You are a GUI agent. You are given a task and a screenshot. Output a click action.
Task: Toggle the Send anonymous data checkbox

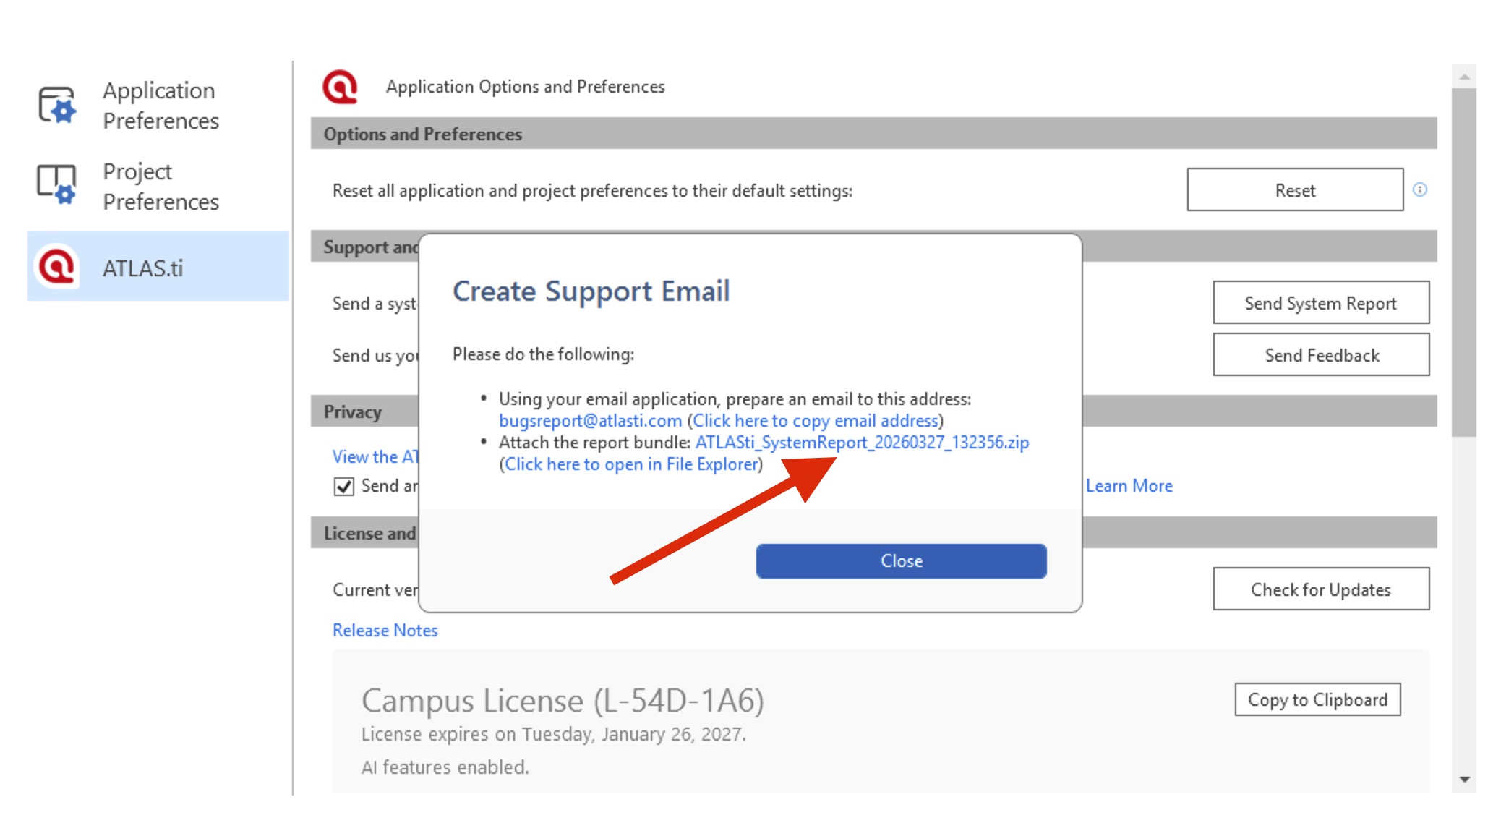tap(344, 486)
